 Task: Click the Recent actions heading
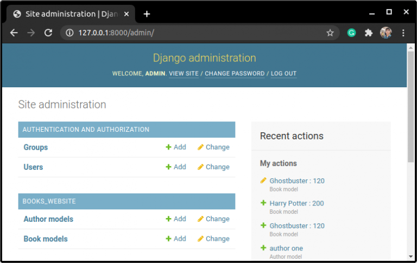pos(292,136)
